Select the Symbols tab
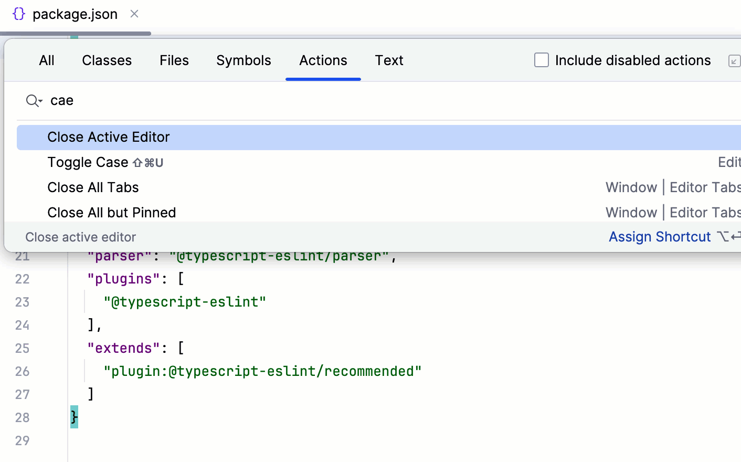Screen dimensions: 741x462 pyautogui.click(x=244, y=60)
